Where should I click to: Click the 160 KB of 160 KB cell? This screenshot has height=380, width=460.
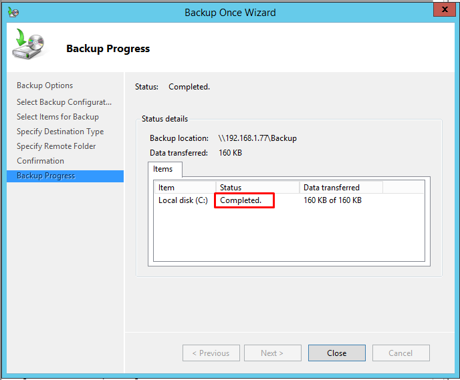tap(333, 200)
